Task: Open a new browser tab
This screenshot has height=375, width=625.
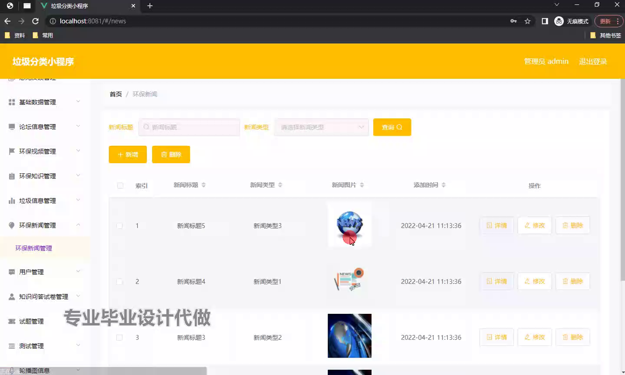Action: [150, 6]
